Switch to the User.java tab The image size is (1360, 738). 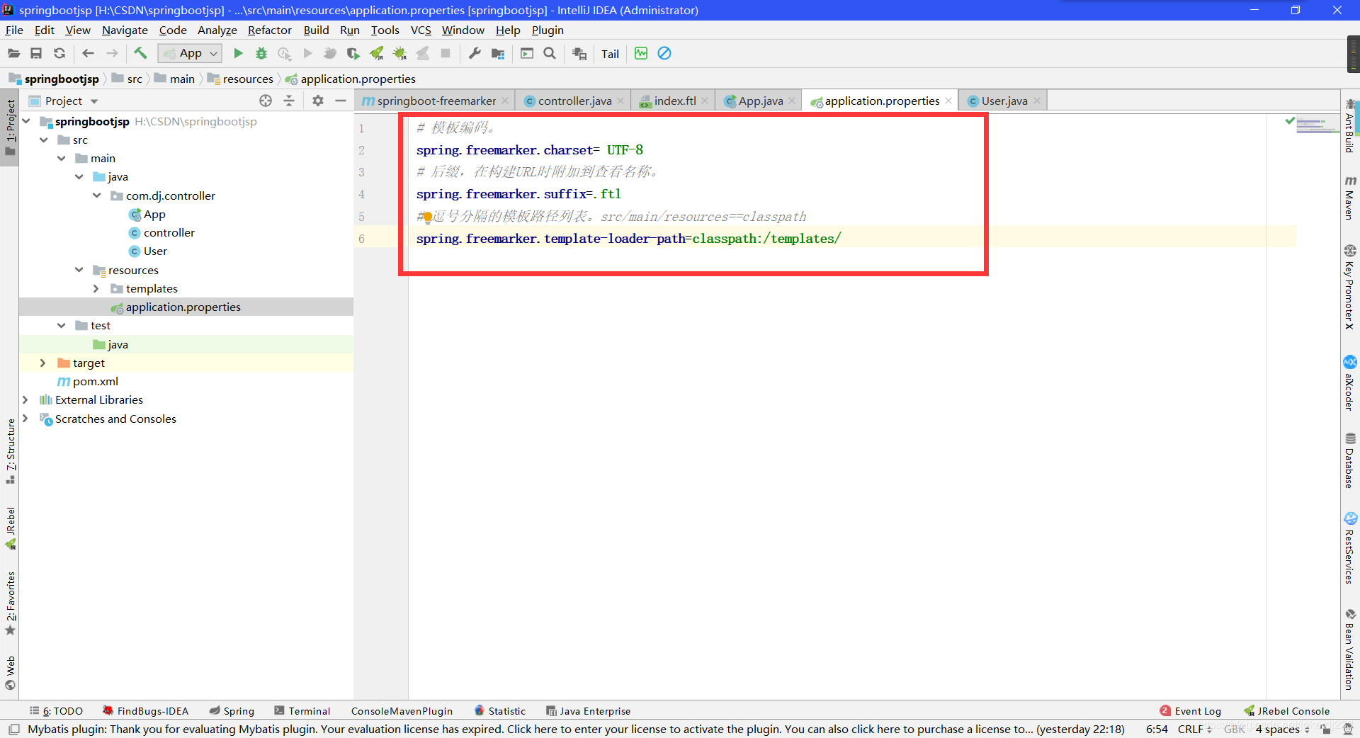[1004, 101]
